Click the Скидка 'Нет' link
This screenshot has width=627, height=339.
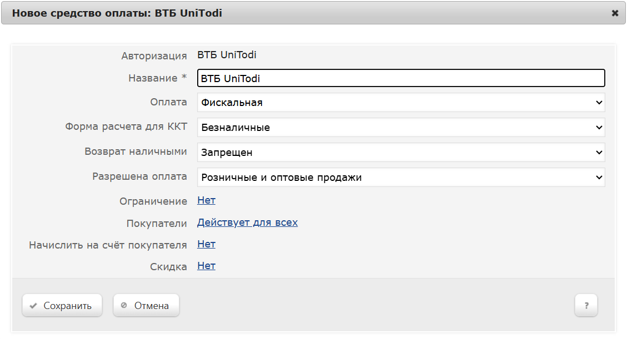click(206, 266)
